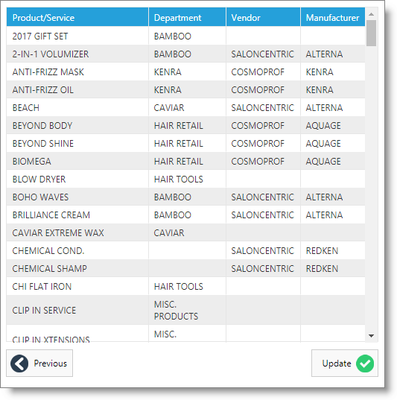This screenshot has width=397, height=400.
Task: Click REDKEN manufacturer for CHEMICAL SHAMP
Action: click(x=322, y=268)
